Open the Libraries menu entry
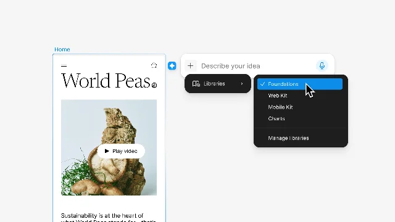This screenshot has width=395, height=222. (218, 84)
